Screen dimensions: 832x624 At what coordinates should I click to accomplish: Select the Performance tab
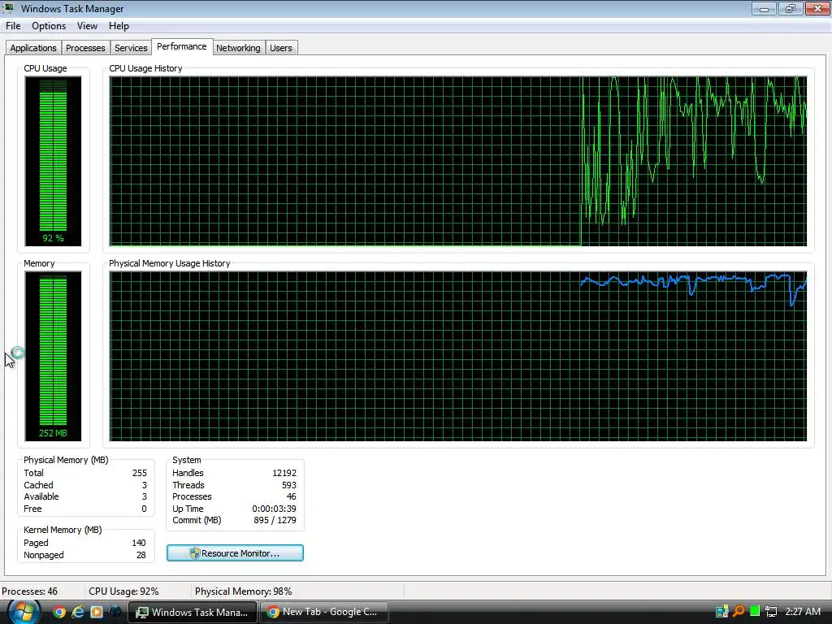click(182, 46)
